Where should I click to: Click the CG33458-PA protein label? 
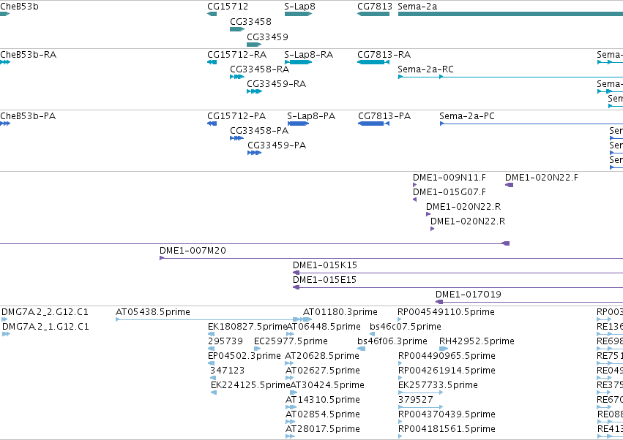tap(259, 131)
